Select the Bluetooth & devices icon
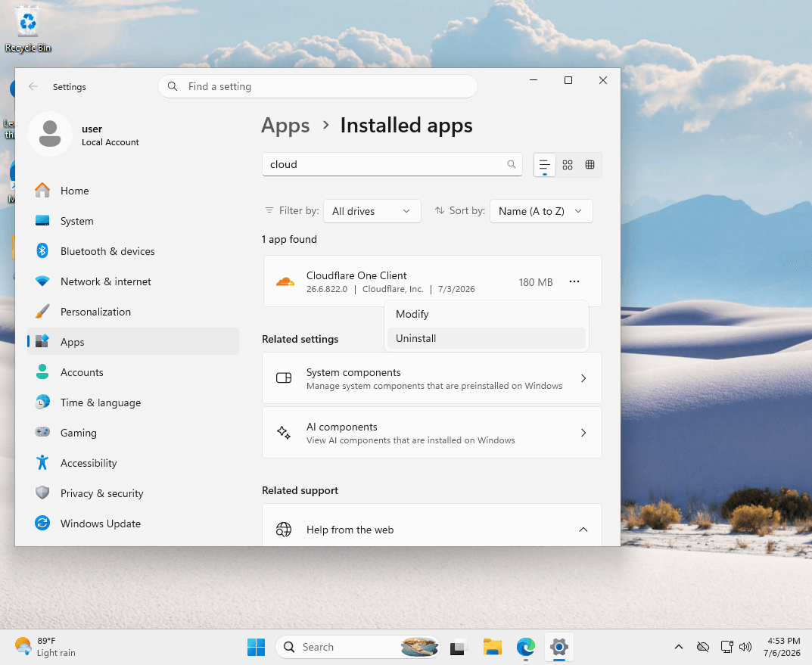Image resolution: width=812 pixels, height=665 pixels. click(42, 251)
